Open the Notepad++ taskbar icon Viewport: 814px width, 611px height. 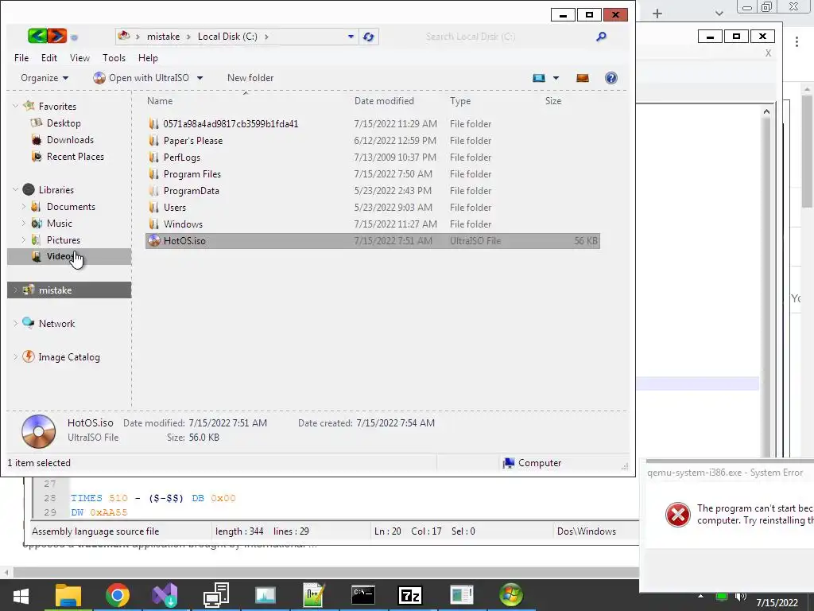pyautogui.click(x=314, y=595)
